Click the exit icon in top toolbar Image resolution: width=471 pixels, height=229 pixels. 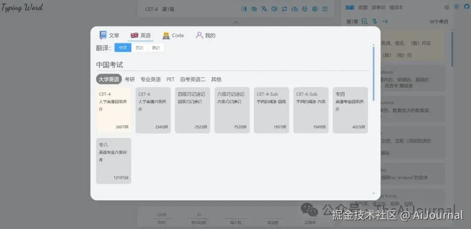(x=244, y=9)
